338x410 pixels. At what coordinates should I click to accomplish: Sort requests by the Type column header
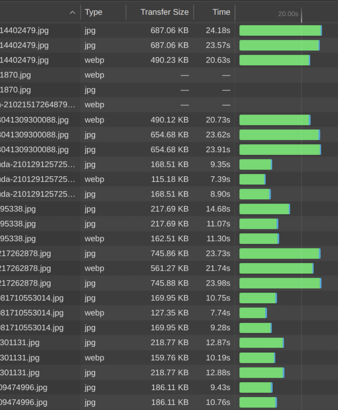94,12
